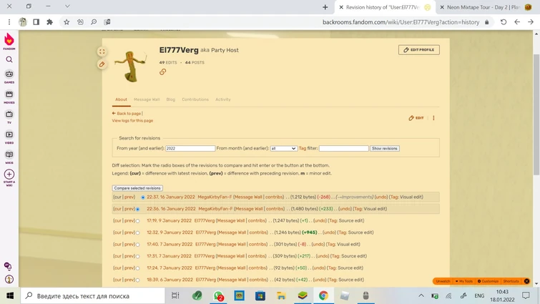
Task: Open the TV section in sidebar
Action: (x=9, y=117)
